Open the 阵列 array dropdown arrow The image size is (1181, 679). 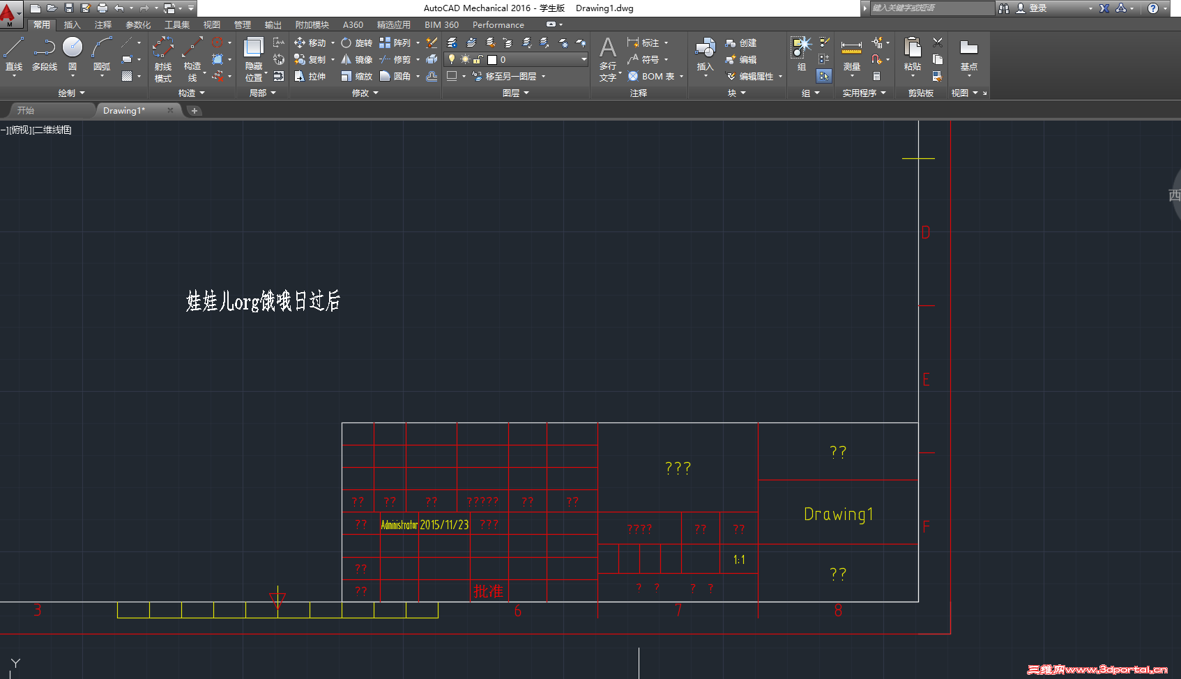(x=418, y=43)
